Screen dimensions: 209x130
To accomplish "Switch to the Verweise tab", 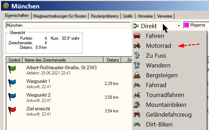I will [x=165, y=16].
